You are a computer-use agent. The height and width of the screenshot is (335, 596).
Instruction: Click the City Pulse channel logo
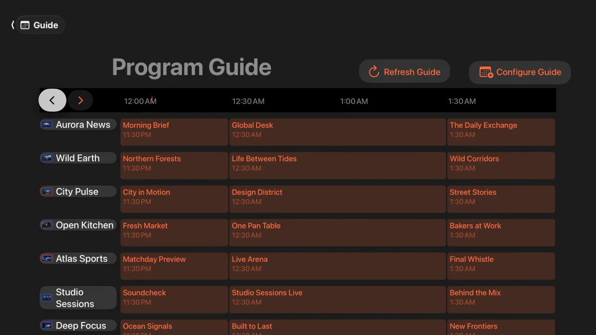click(x=47, y=192)
